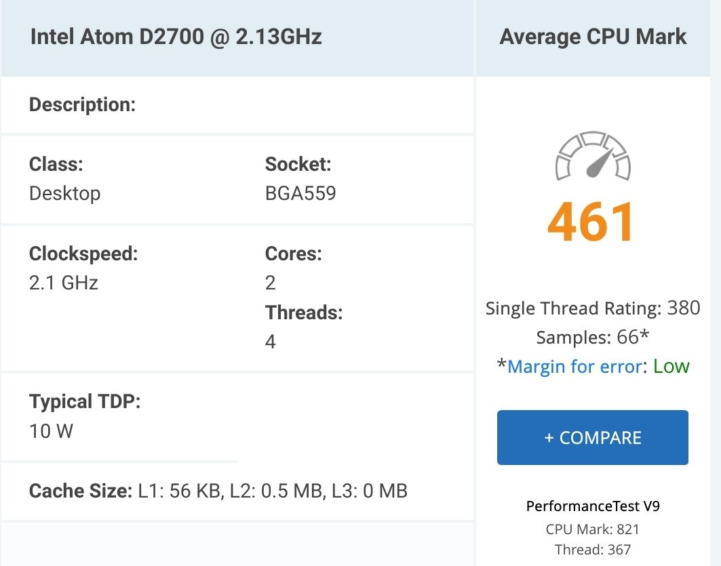Click the Threads label
Viewport: 721px width, 566px height.
click(x=304, y=312)
